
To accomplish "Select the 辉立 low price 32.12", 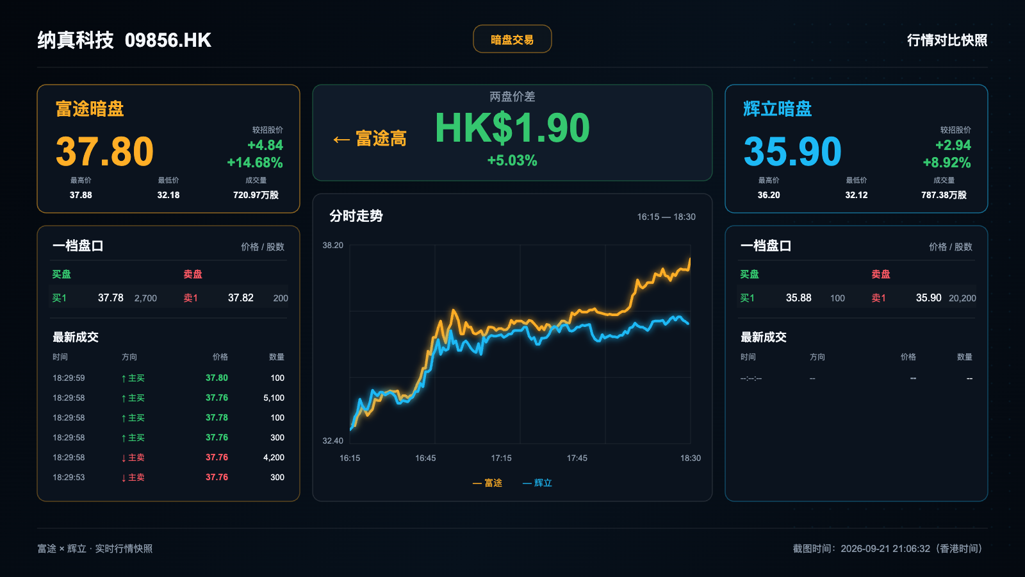I will [x=857, y=195].
